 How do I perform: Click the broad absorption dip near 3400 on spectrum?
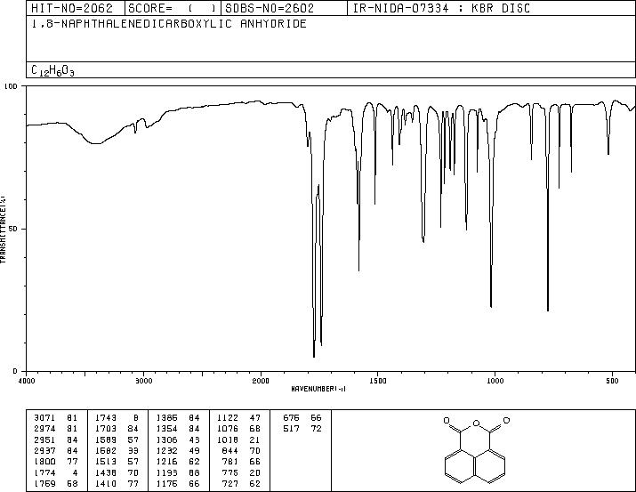tap(96, 142)
